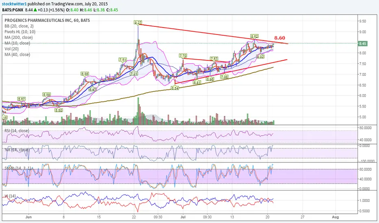Click the 5.50 pivot low label on chart
The image size is (379, 223).
coord(59,110)
